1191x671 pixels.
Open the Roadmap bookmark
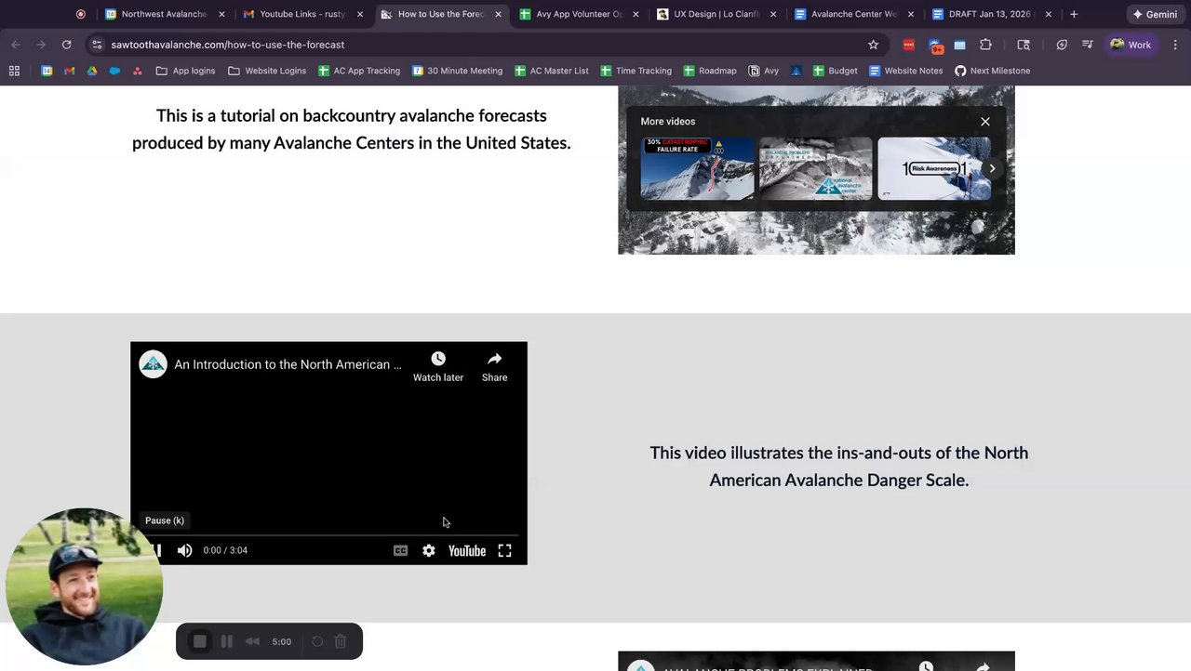point(710,71)
